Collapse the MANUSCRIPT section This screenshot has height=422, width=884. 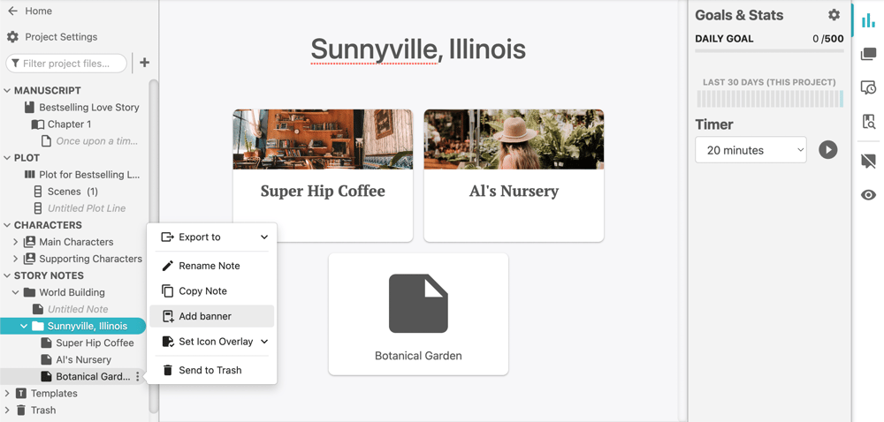coord(7,91)
